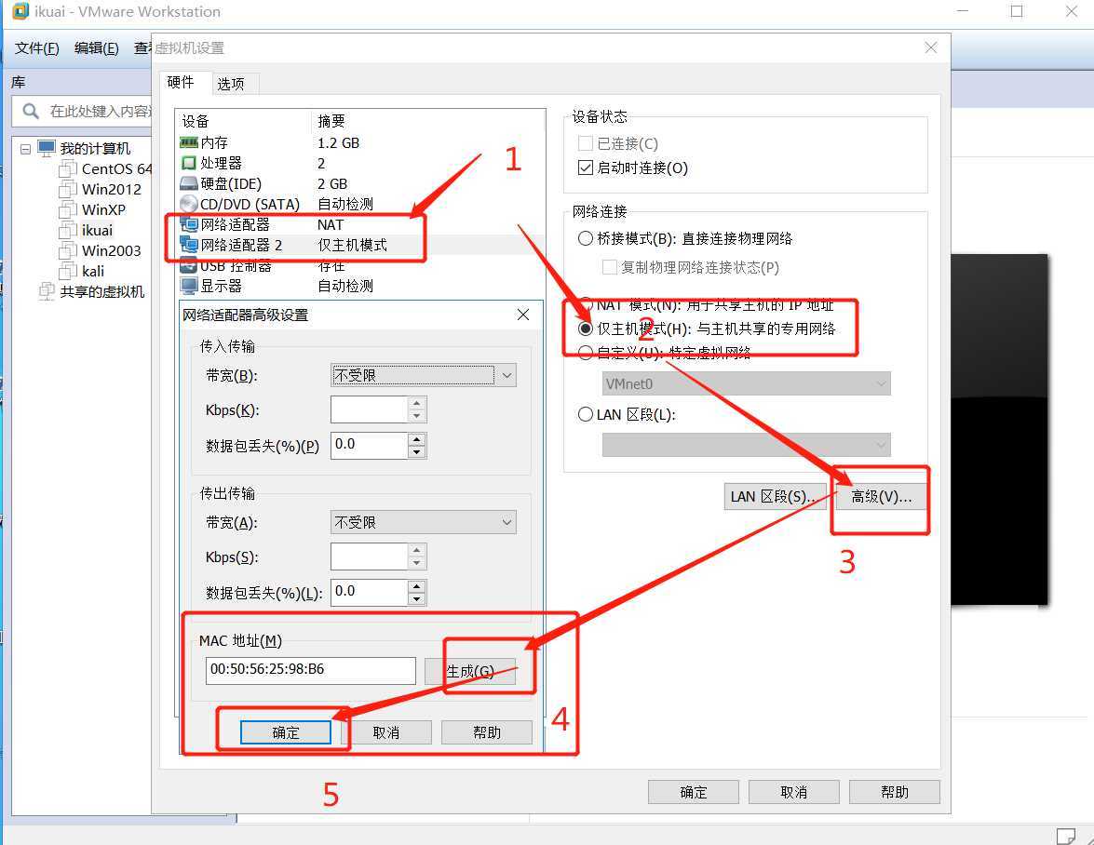Collapse 我的计算机 tree node
This screenshot has height=845, width=1094.
[x=25, y=149]
